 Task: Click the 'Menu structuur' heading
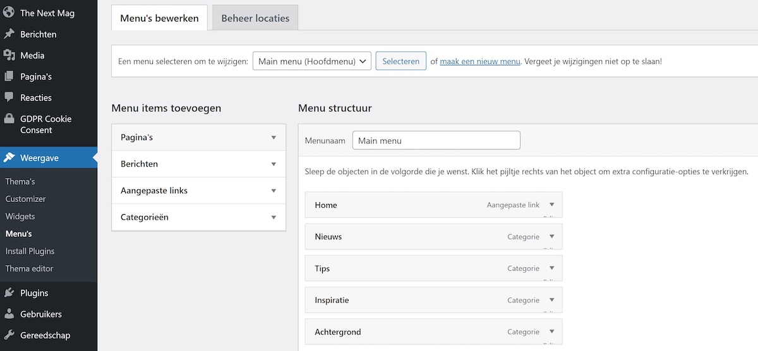coord(335,108)
